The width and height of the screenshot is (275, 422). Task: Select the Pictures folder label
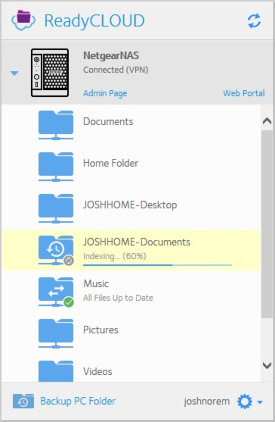click(101, 330)
